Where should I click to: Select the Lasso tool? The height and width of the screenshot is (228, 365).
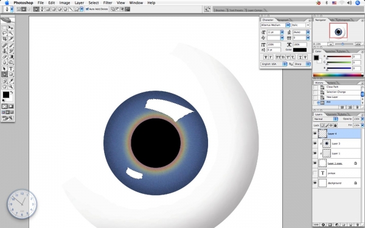[4, 33]
